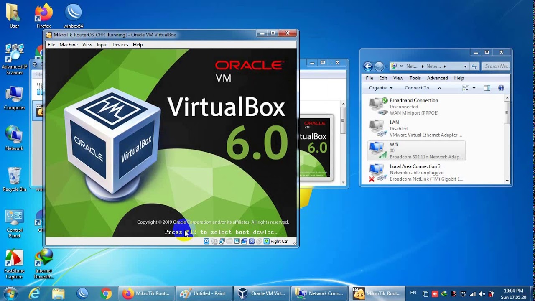Click the taskbar clock showing 10:04 PM
The image size is (535, 301).
513,294
